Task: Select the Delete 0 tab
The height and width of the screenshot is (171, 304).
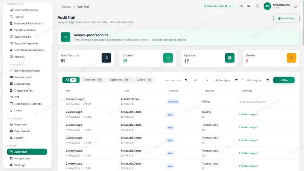Action: [144, 80]
